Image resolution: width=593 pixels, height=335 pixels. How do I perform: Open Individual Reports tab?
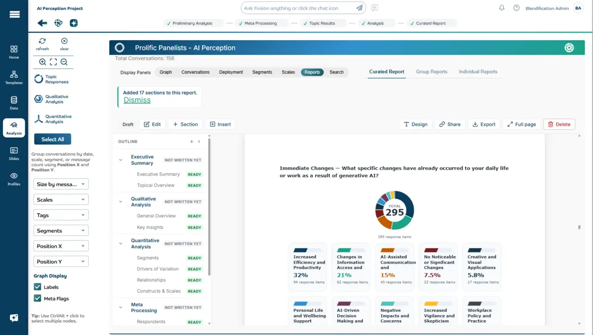(x=478, y=72)
